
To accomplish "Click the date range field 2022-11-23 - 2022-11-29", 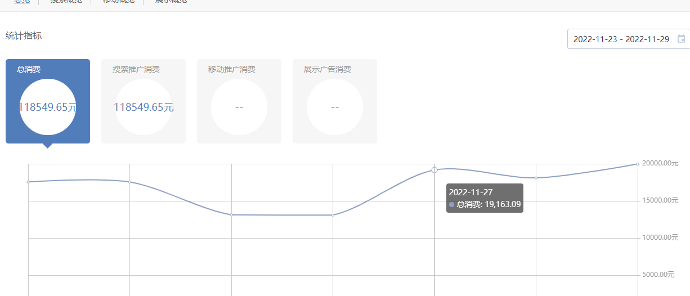I will (x=621, y=39).
